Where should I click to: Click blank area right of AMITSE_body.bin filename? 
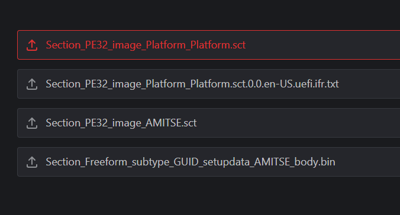pyautogui.click(x=369, y=162)
